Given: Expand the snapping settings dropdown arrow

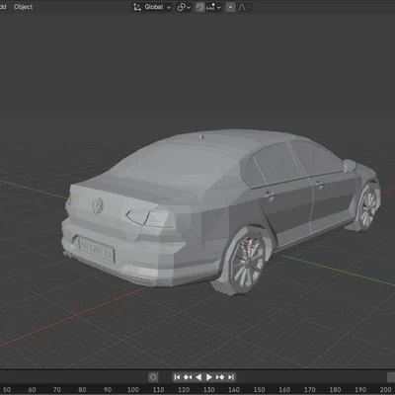Looking at the screenshot, I should point(219,7).
